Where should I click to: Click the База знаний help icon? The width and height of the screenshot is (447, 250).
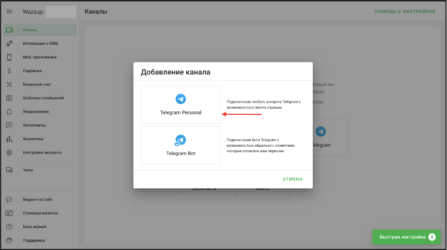click(9, 227)
